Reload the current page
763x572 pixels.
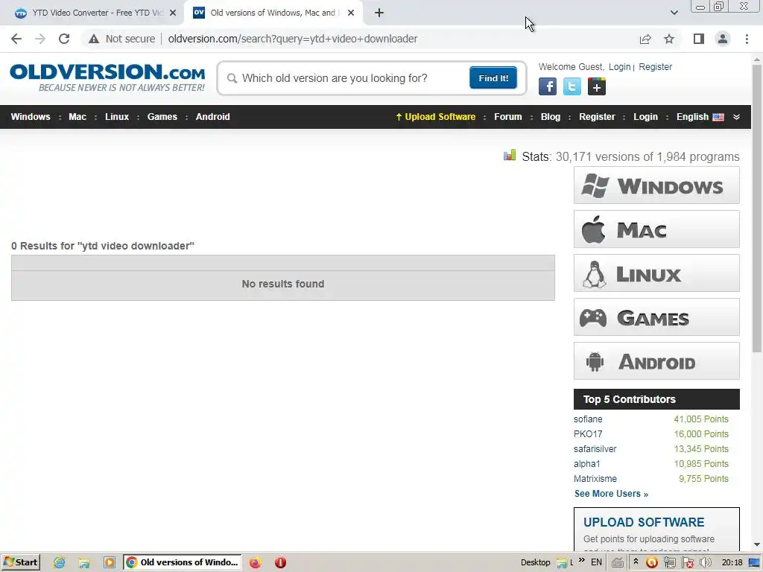pos(64,39)
